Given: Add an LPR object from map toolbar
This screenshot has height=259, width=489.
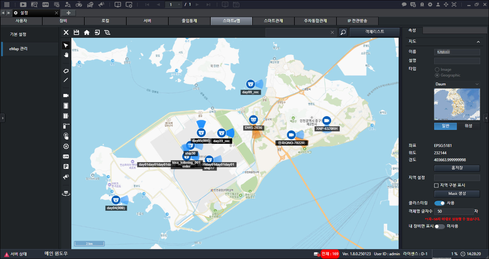Looking at the screenshot, I should point(66,156).
